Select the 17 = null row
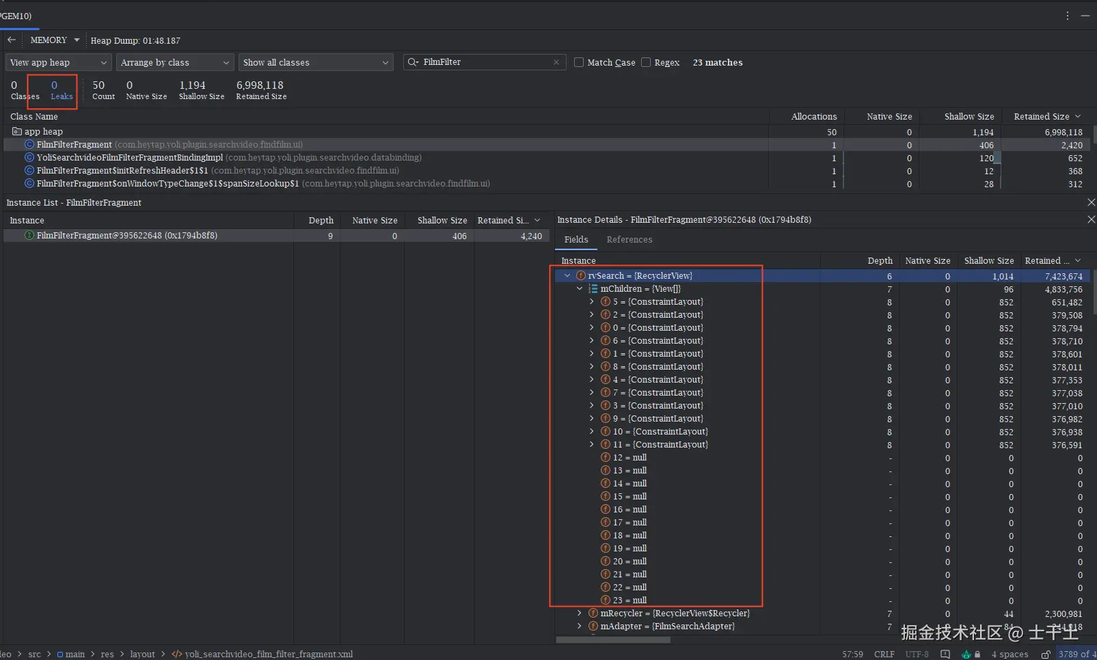 824,523
